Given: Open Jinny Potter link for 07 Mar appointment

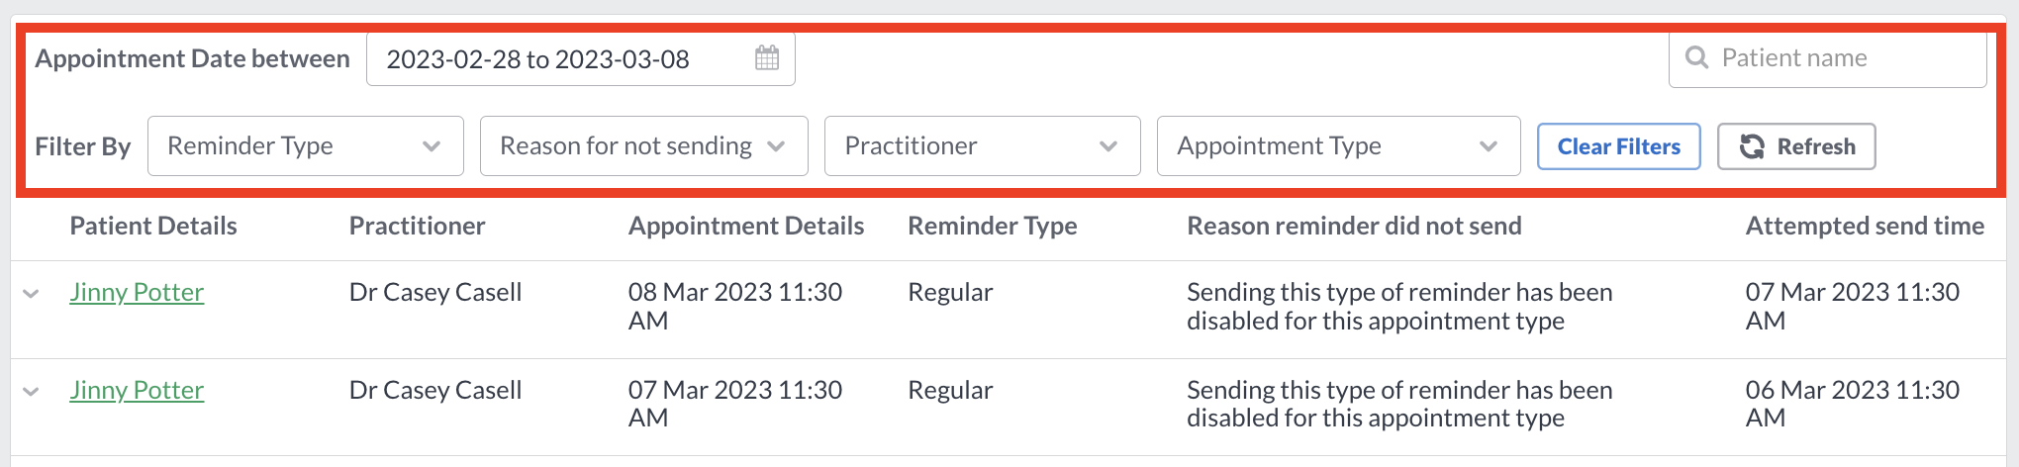Looking at the screenshot, I should pos(137,390).
